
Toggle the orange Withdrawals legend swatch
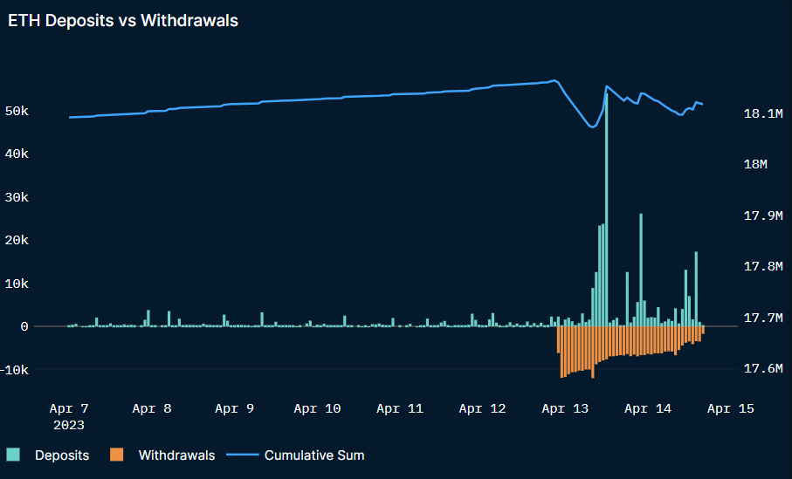pos(117,455)
